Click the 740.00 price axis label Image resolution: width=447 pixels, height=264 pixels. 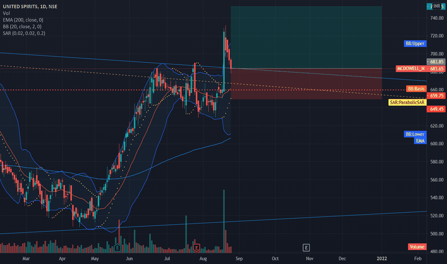437,18
